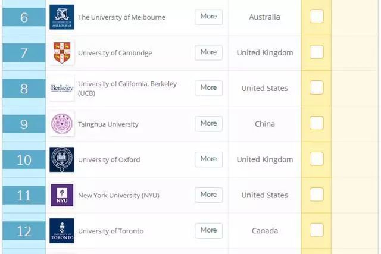Viewport: 381px width, 254px height.
Task: Click the Tsinghua University seal
Action: click(x=62, y=124)
